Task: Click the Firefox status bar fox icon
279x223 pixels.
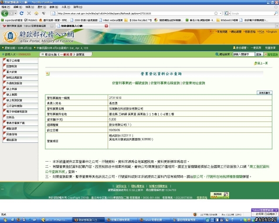Action: click(x=195, y=214)
